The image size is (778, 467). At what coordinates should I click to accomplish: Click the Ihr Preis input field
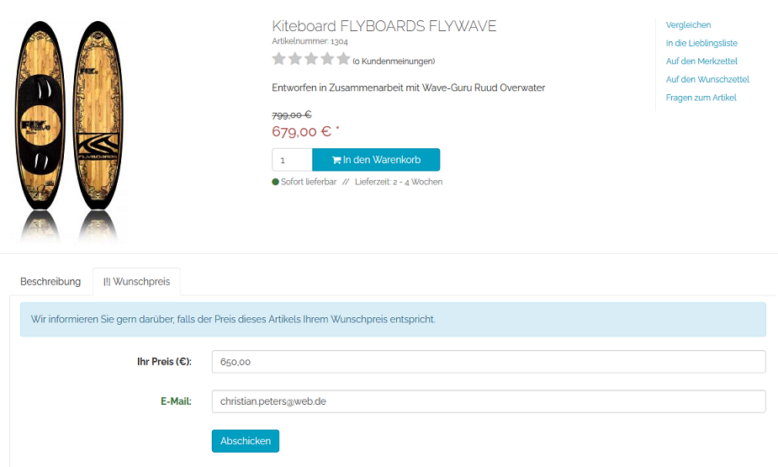coord(489,362)
